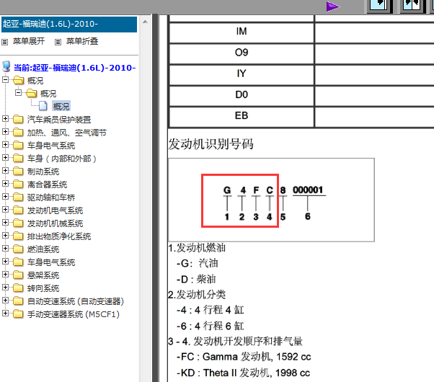
Task: Click the 汽车乘员保护装置 folder icon
Action: tap(18, 120)
